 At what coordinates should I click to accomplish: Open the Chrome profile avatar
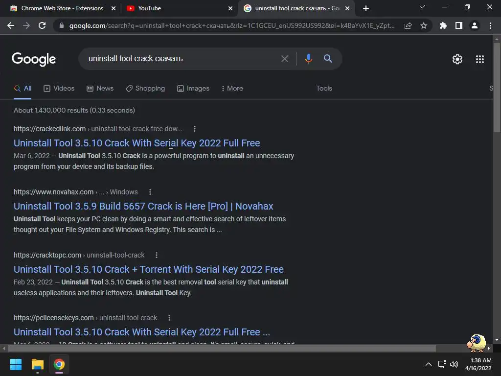pos(475,25)
